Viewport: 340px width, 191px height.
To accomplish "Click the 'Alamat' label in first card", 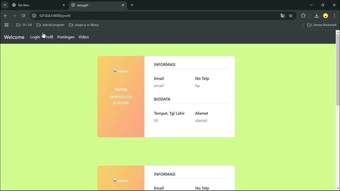I will pyautogui.click(x=202, y=113).
